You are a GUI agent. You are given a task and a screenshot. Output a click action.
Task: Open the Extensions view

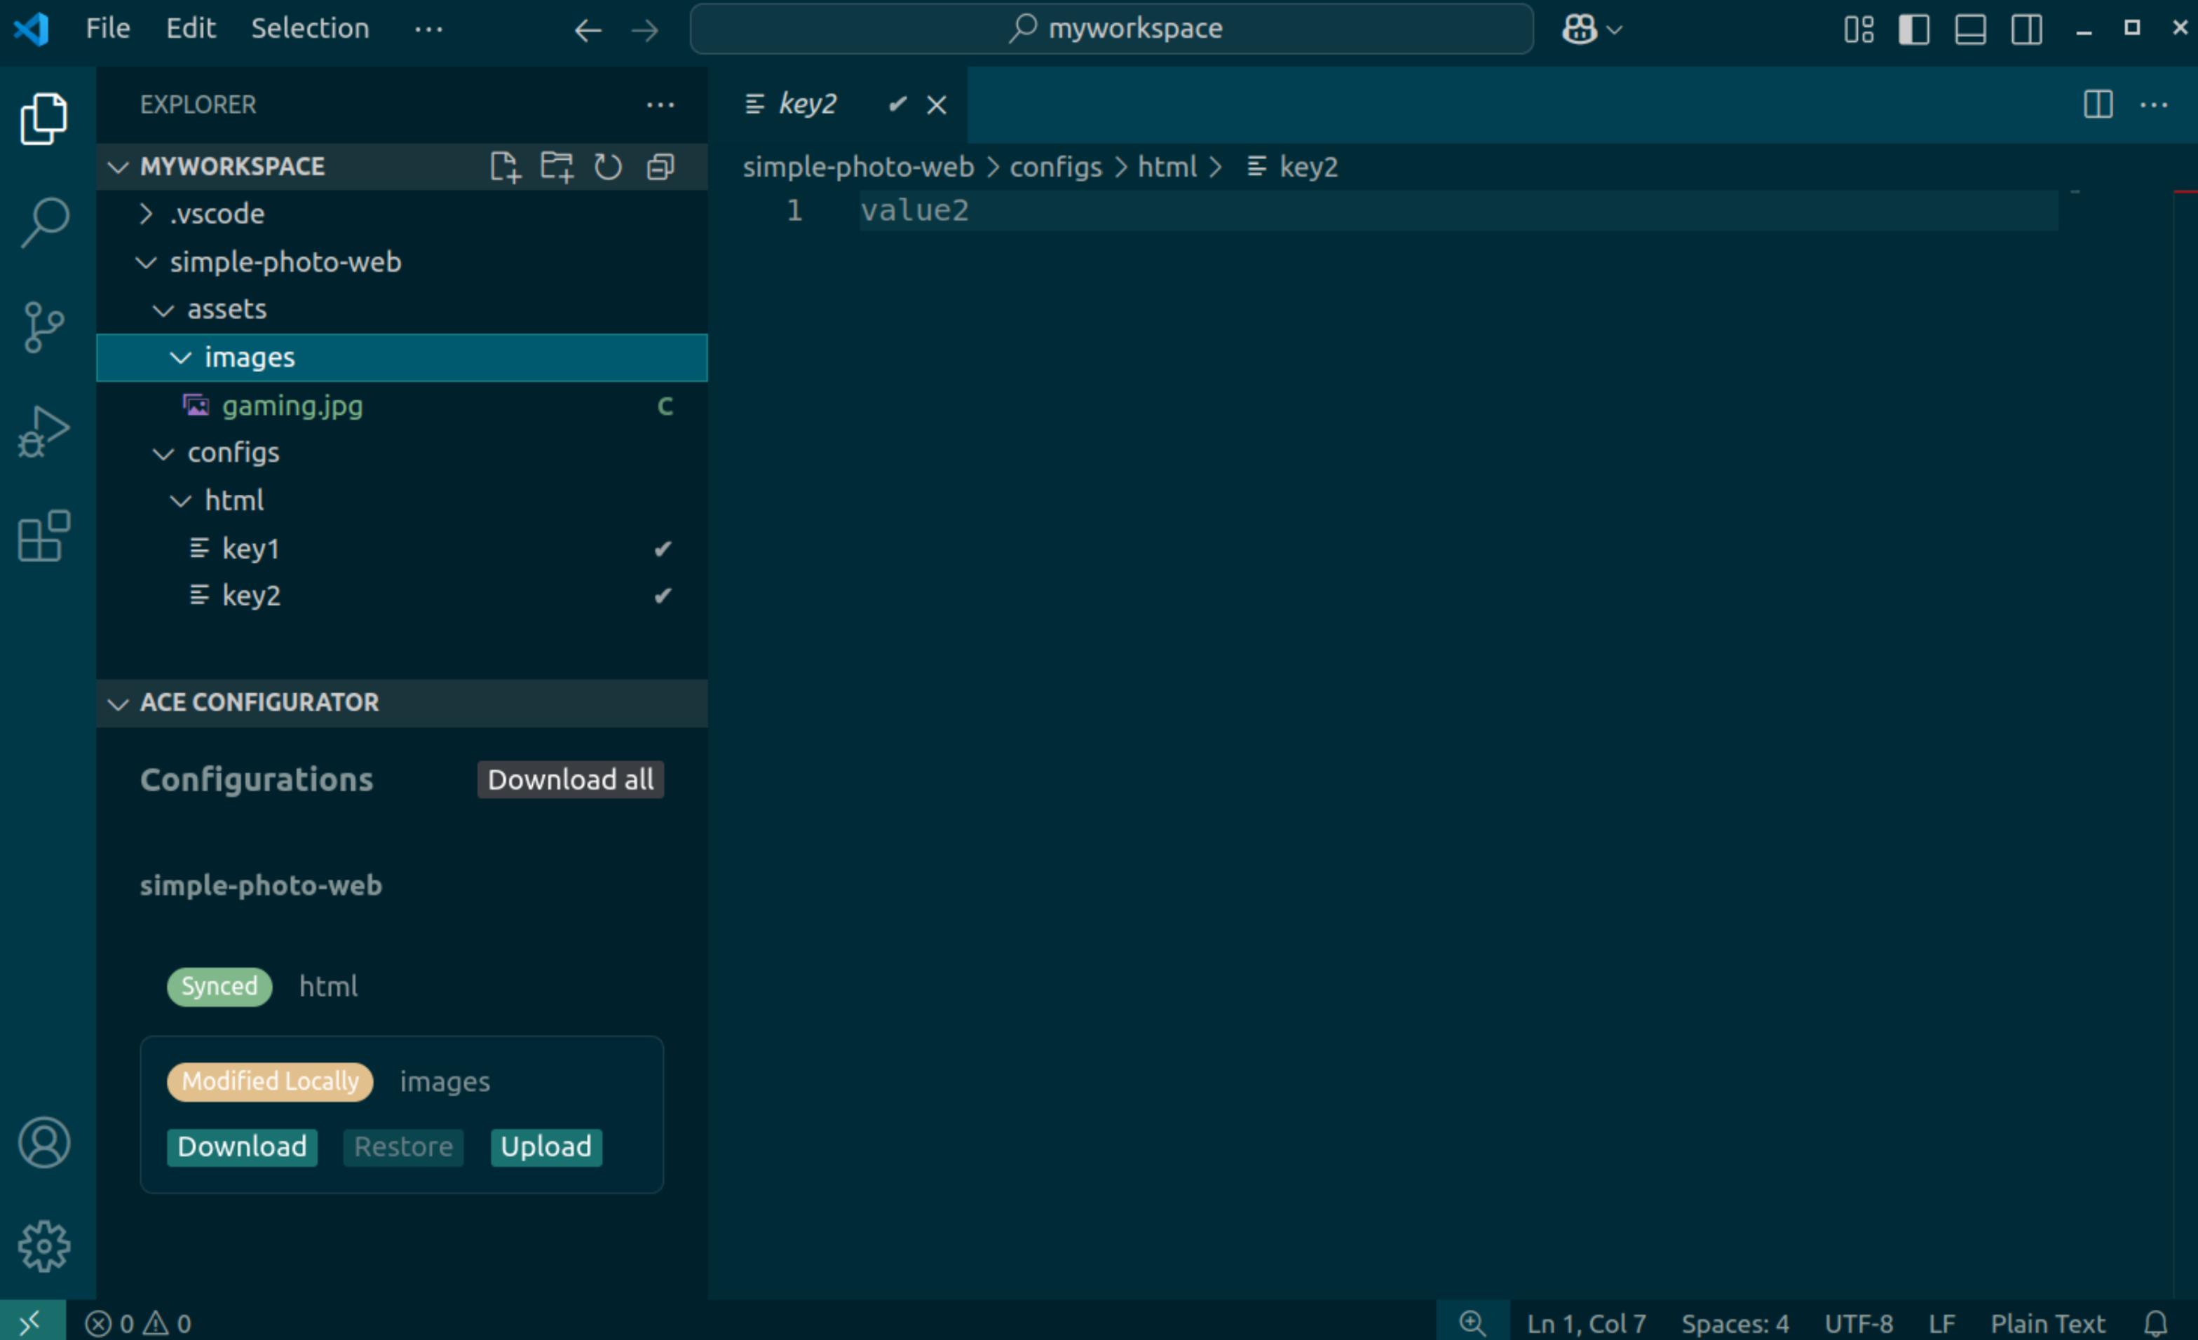click(43, 536)
